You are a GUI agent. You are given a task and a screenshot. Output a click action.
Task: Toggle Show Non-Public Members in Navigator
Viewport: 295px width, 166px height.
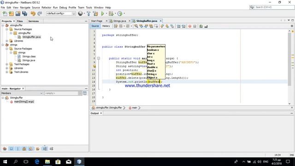[24, 148]
